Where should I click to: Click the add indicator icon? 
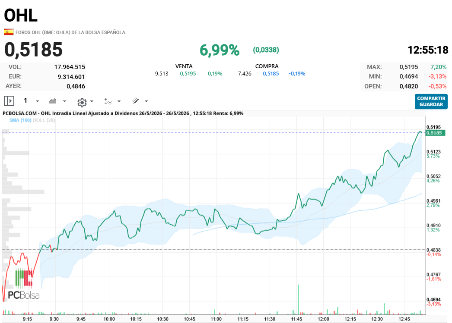(x=108, y=101)
